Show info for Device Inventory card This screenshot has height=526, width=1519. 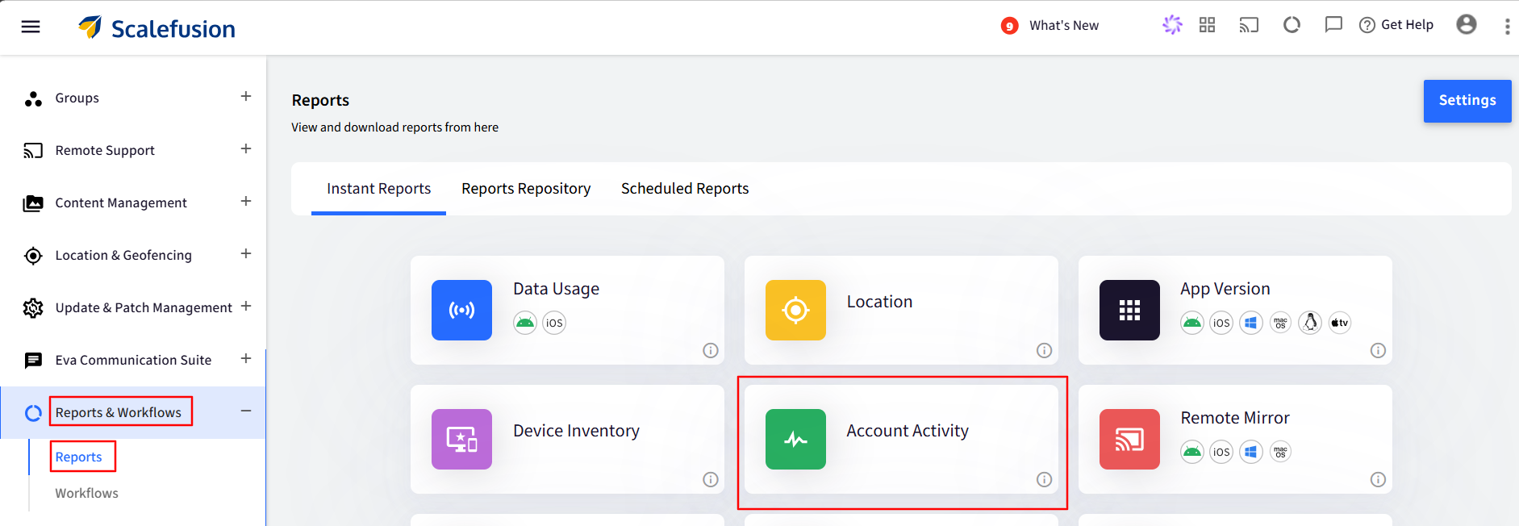point(711,479)
